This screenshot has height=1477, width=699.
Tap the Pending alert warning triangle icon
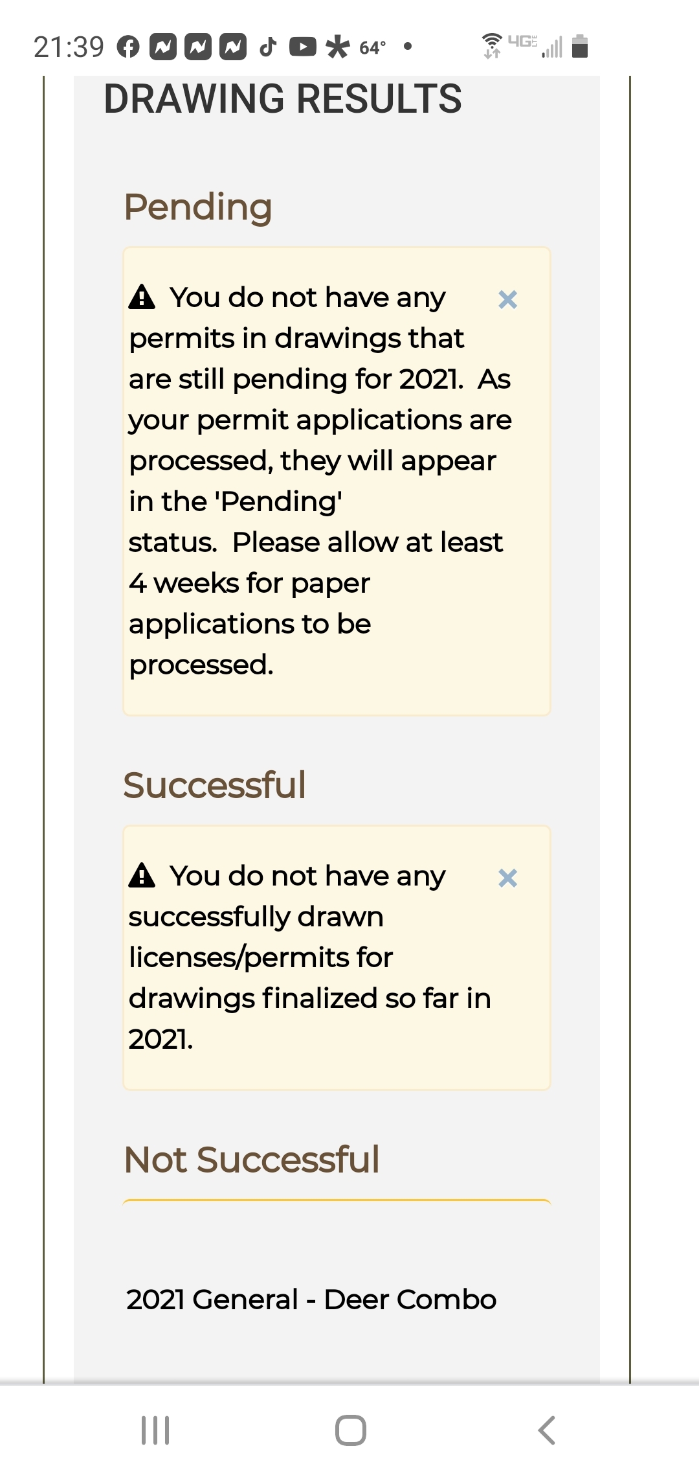[x=142, y=297]
